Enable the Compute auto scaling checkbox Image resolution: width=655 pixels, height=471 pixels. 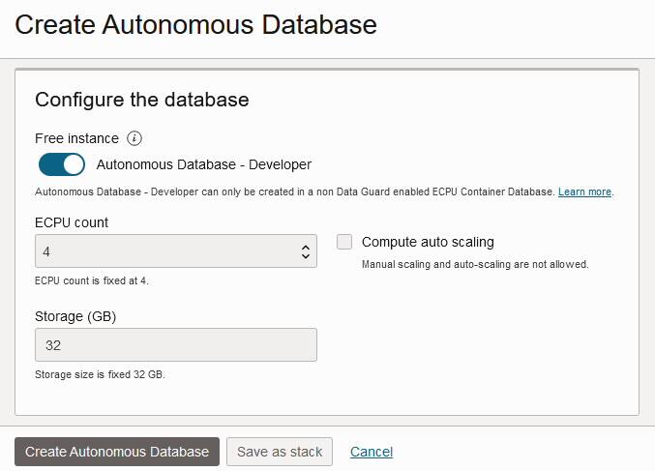[344, 242]
